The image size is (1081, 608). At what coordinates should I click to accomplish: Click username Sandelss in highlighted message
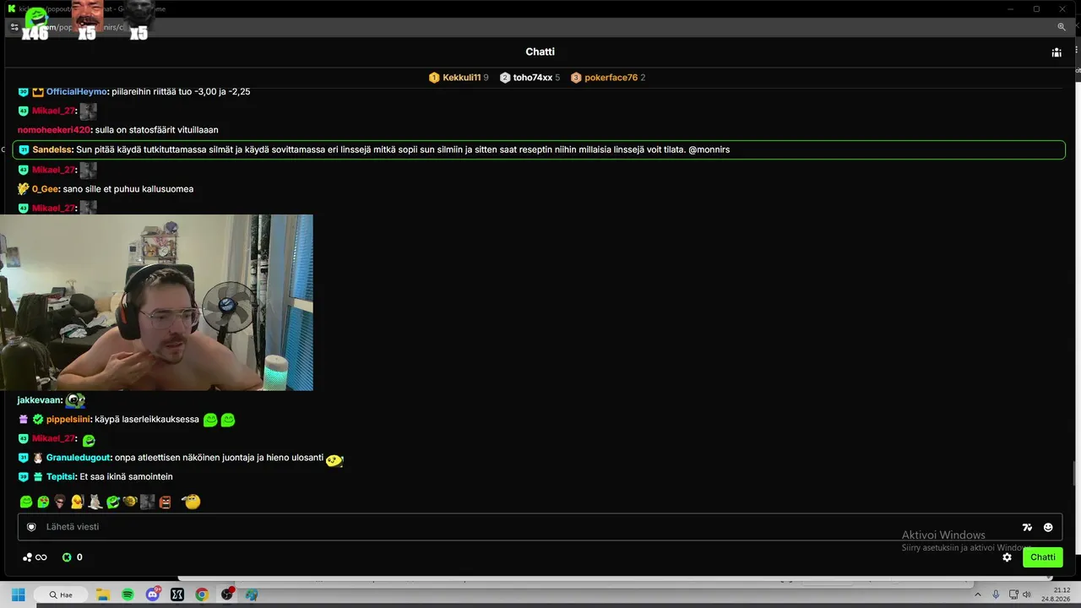(x=53, y=149)
